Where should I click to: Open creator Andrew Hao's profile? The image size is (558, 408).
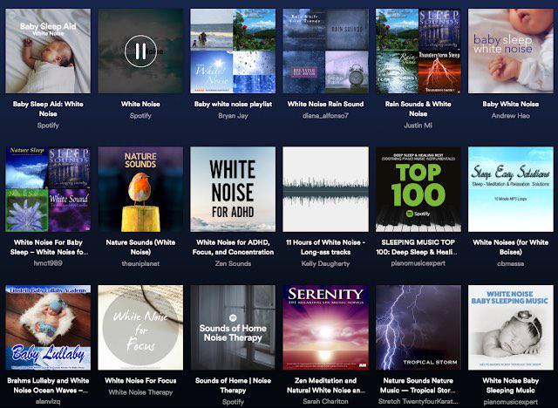pyautogui.click(x=511, y=116)
